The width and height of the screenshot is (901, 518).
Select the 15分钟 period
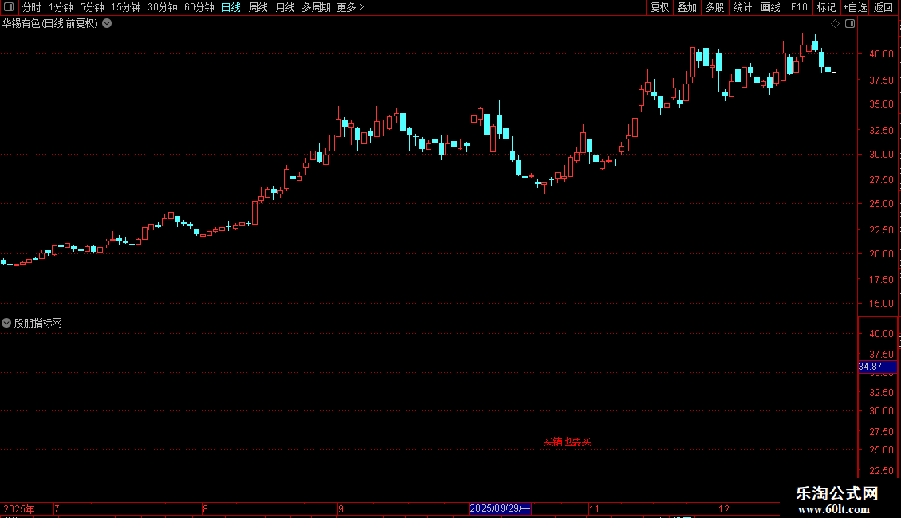coord(126,7)
